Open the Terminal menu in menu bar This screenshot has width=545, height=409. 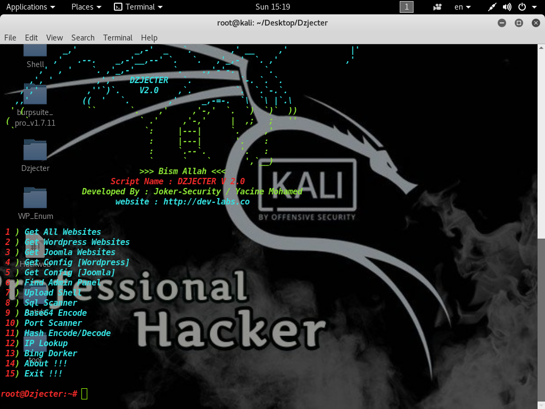pyautogui.click(x=118, y=38)
